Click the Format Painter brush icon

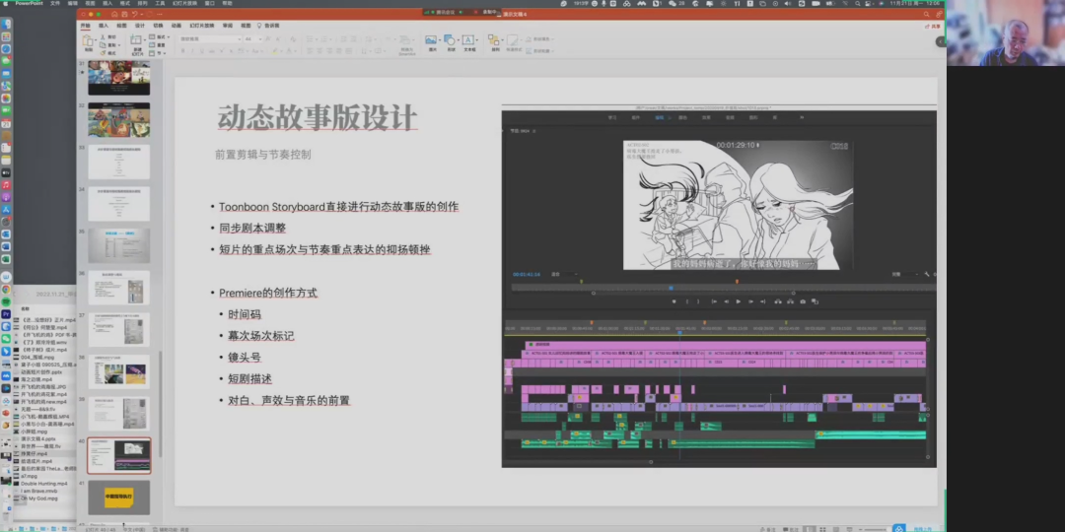[x=104, y=53]
